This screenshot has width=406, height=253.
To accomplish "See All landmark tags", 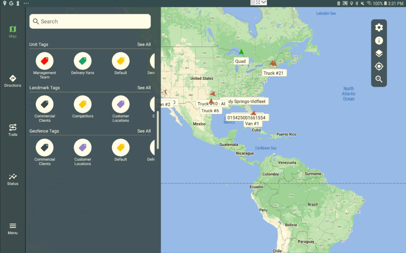I will pos(144,87).
